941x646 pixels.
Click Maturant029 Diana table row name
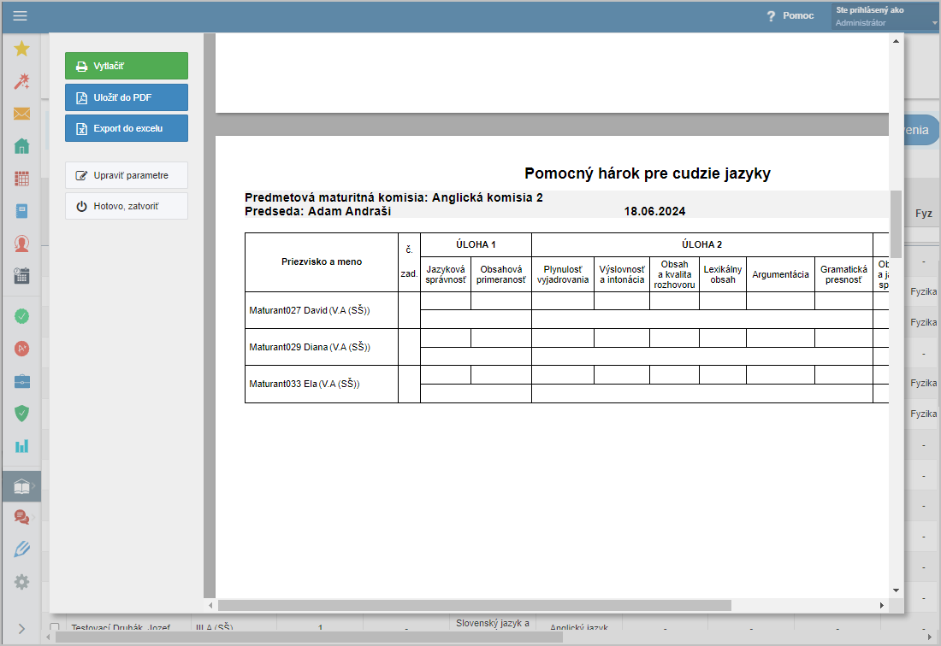tap(310, 347)
